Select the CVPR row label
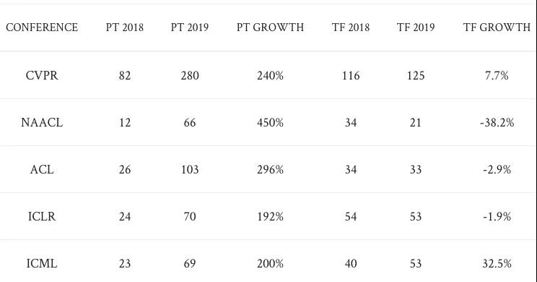 tap(42, 75)
